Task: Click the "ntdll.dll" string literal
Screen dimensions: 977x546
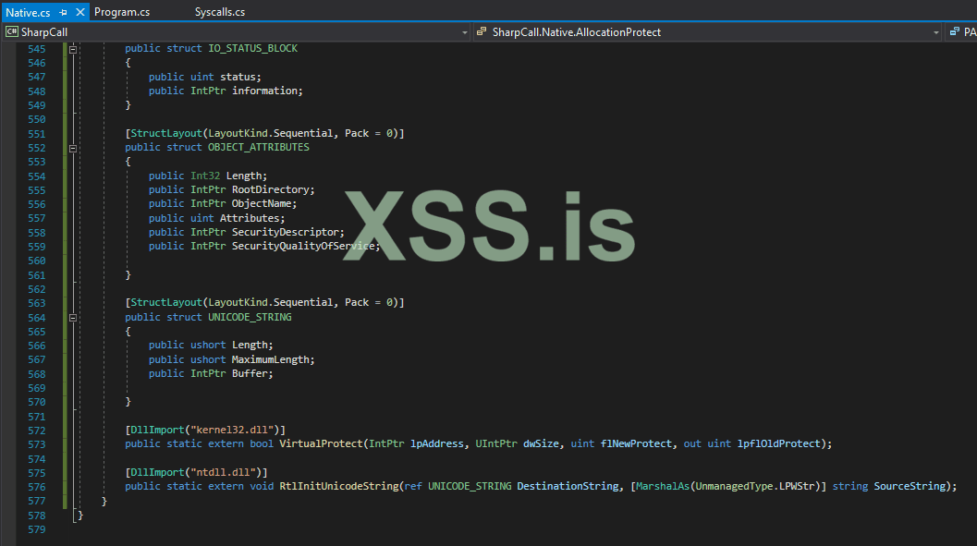Action: (x=223, y=472)
